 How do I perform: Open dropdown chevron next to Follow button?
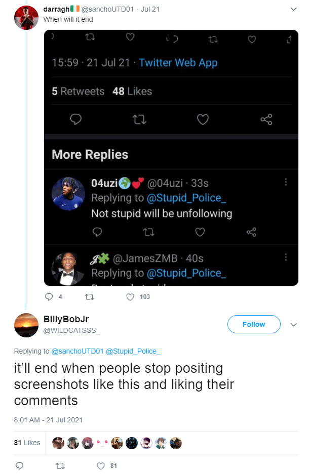(293, 325)
